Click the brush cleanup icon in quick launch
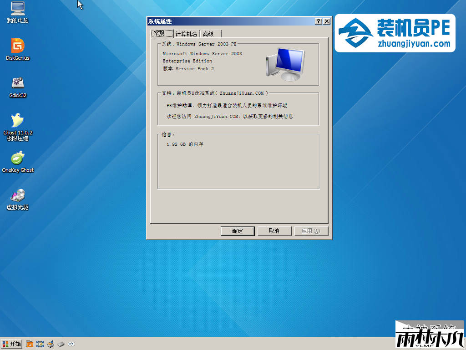This screenshot has height=350, width=466. [51, 344]
